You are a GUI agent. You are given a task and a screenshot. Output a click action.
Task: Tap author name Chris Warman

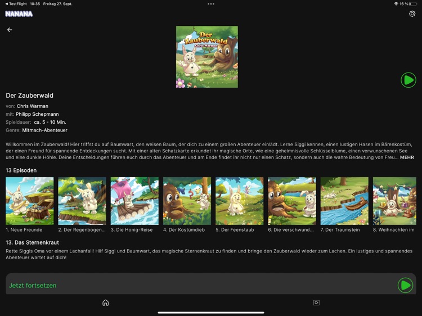(33, 106)
